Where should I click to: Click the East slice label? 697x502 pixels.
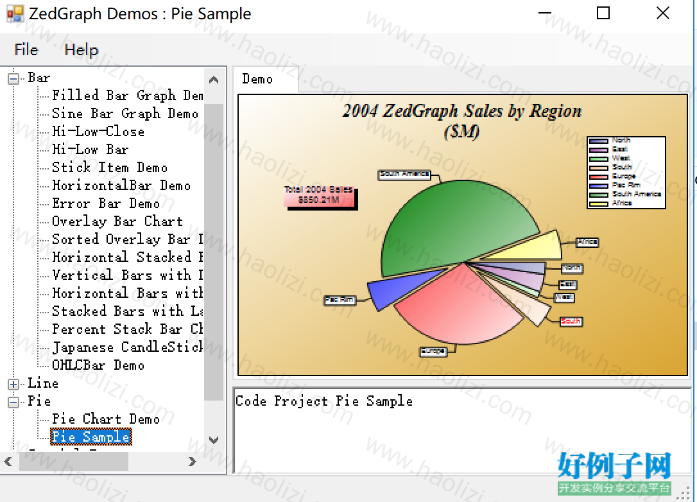click(x=568, y=284)
